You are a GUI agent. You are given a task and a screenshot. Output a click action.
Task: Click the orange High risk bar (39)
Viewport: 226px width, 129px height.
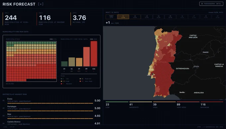click(79, 62)
